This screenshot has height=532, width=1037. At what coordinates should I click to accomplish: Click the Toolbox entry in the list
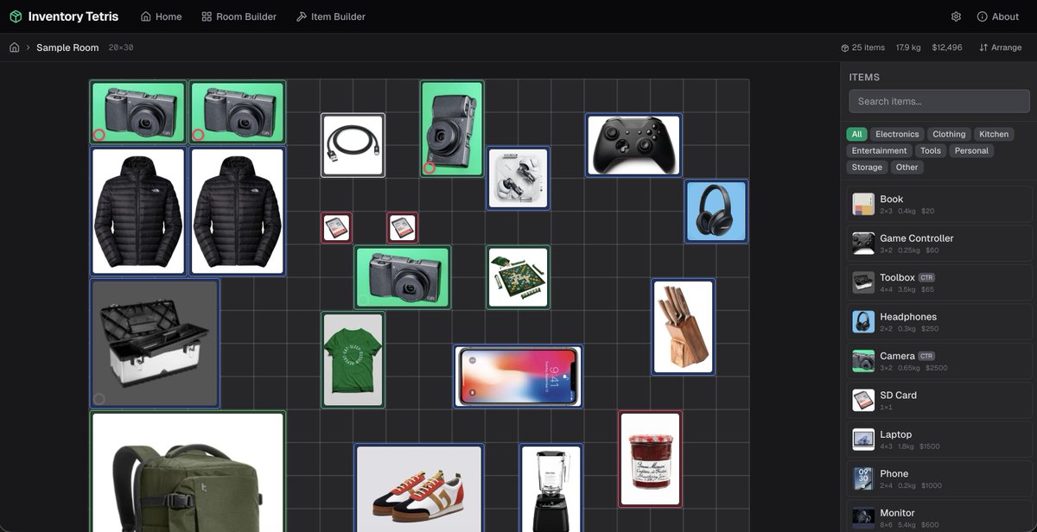[939, 282]
